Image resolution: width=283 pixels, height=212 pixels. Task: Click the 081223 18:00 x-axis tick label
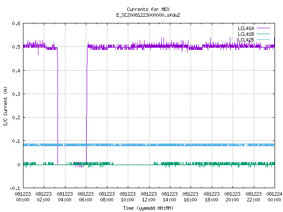212,197
